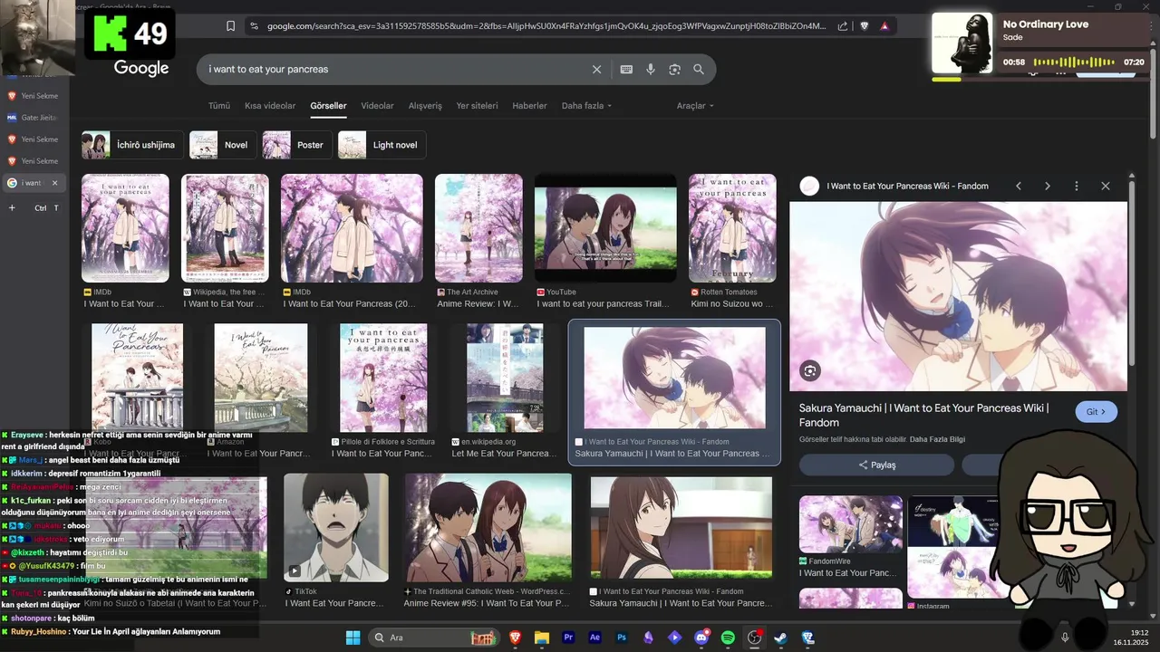Viewport: 1160px width, 652px height.
Task: Close the active 'I want' sidebar tab
Action: pyautogui.click(x=54, y=183)
